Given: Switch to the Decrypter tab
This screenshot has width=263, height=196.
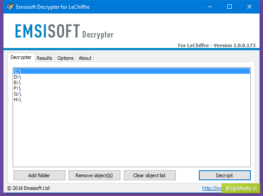Looking at the screenshot, I should click(x=21, y=57).
